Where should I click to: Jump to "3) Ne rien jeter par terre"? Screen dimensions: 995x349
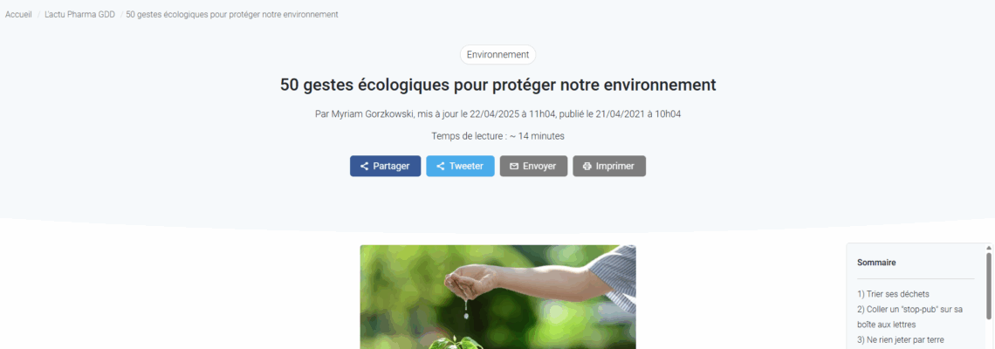[x=901, y=339]
